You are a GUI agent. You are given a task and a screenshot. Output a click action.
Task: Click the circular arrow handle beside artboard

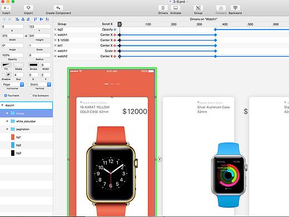[x=160, y=159]
